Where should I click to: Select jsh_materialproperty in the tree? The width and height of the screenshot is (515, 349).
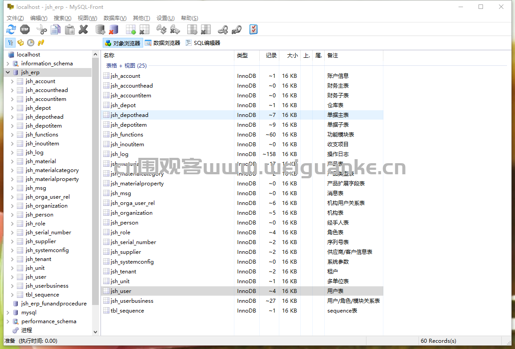click(52, 179)
